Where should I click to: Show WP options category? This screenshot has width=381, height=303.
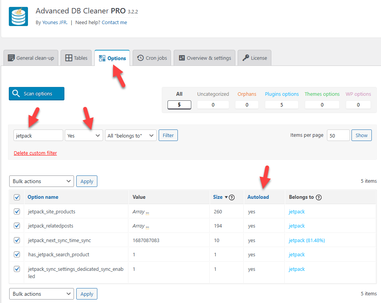coord(358,100)
